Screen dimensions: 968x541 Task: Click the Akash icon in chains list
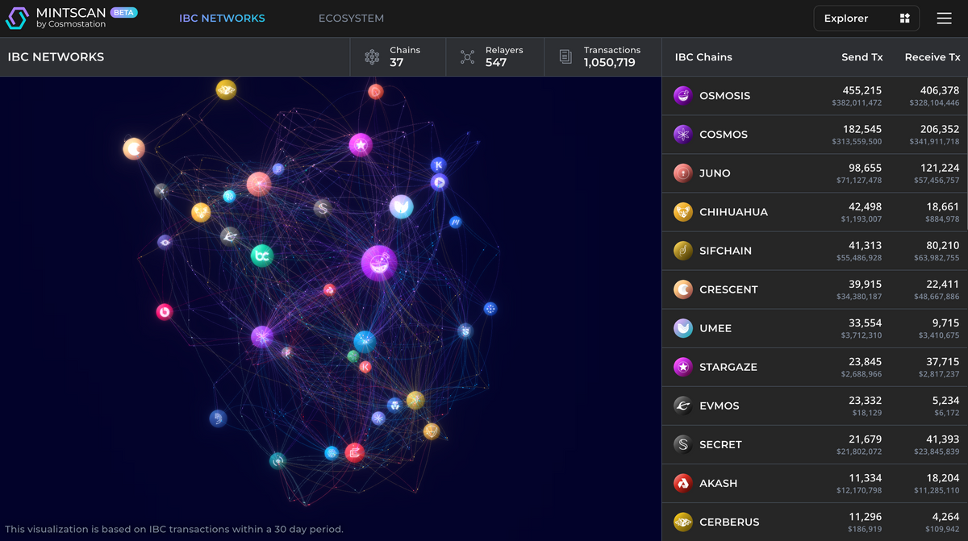683,483
